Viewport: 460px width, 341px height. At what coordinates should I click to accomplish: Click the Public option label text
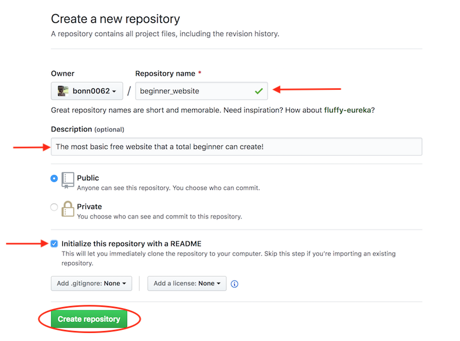(x=88, y=178)
